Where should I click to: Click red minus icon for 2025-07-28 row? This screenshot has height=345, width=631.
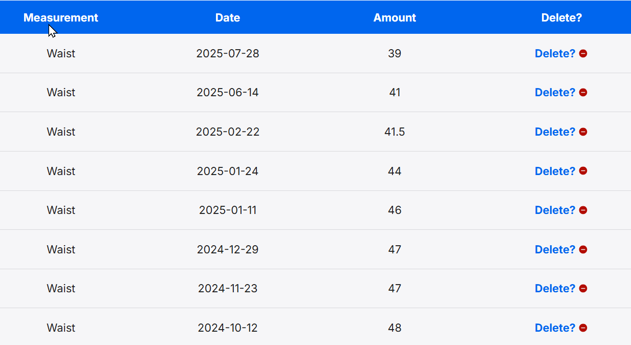[583, 53]
